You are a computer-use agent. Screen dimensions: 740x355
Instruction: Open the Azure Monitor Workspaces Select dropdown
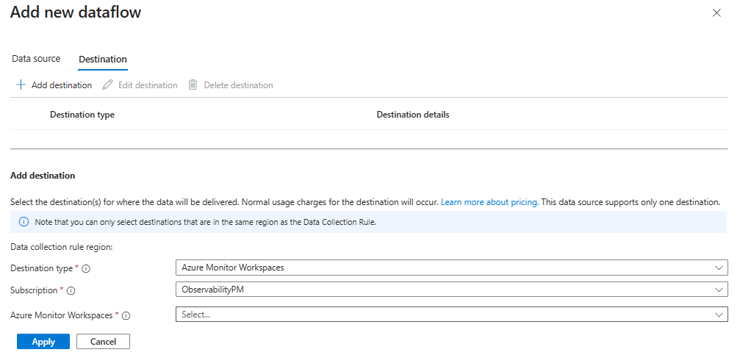pos(451,315)
